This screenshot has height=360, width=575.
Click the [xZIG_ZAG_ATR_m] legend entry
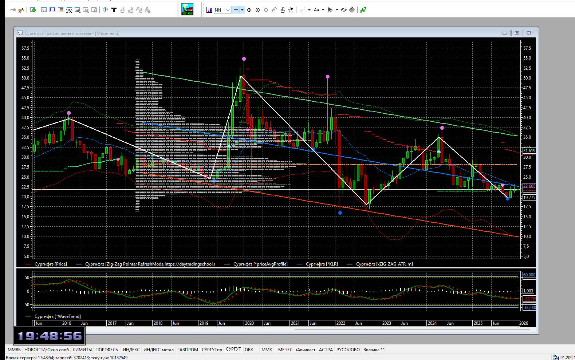[384, 264]
